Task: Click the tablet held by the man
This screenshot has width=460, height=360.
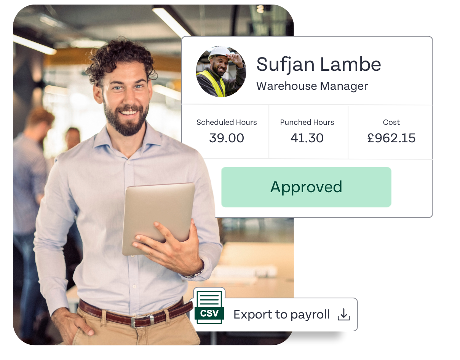Action: 159,218
